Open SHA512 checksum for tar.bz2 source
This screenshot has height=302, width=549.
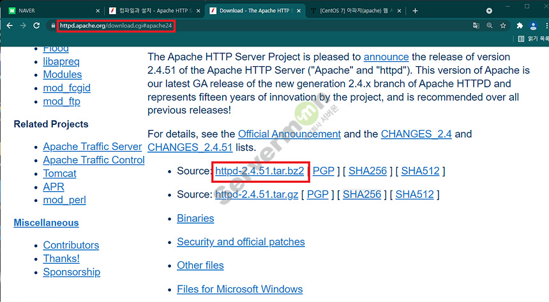pyautogui.click(x=420, y=171)
